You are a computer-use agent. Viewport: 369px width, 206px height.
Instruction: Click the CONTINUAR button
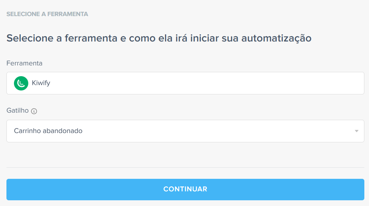[x=185, y=190]
